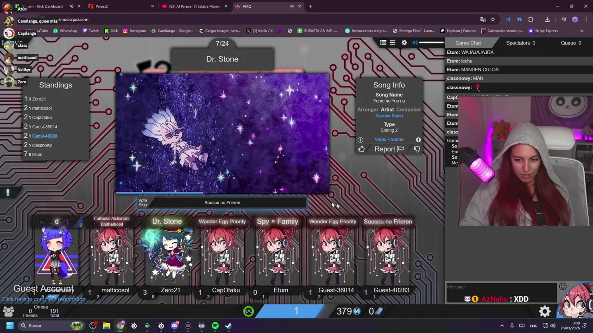The image size is (593, 333).
Task: Open the browser profile avatar
Action: click(575, 19)
